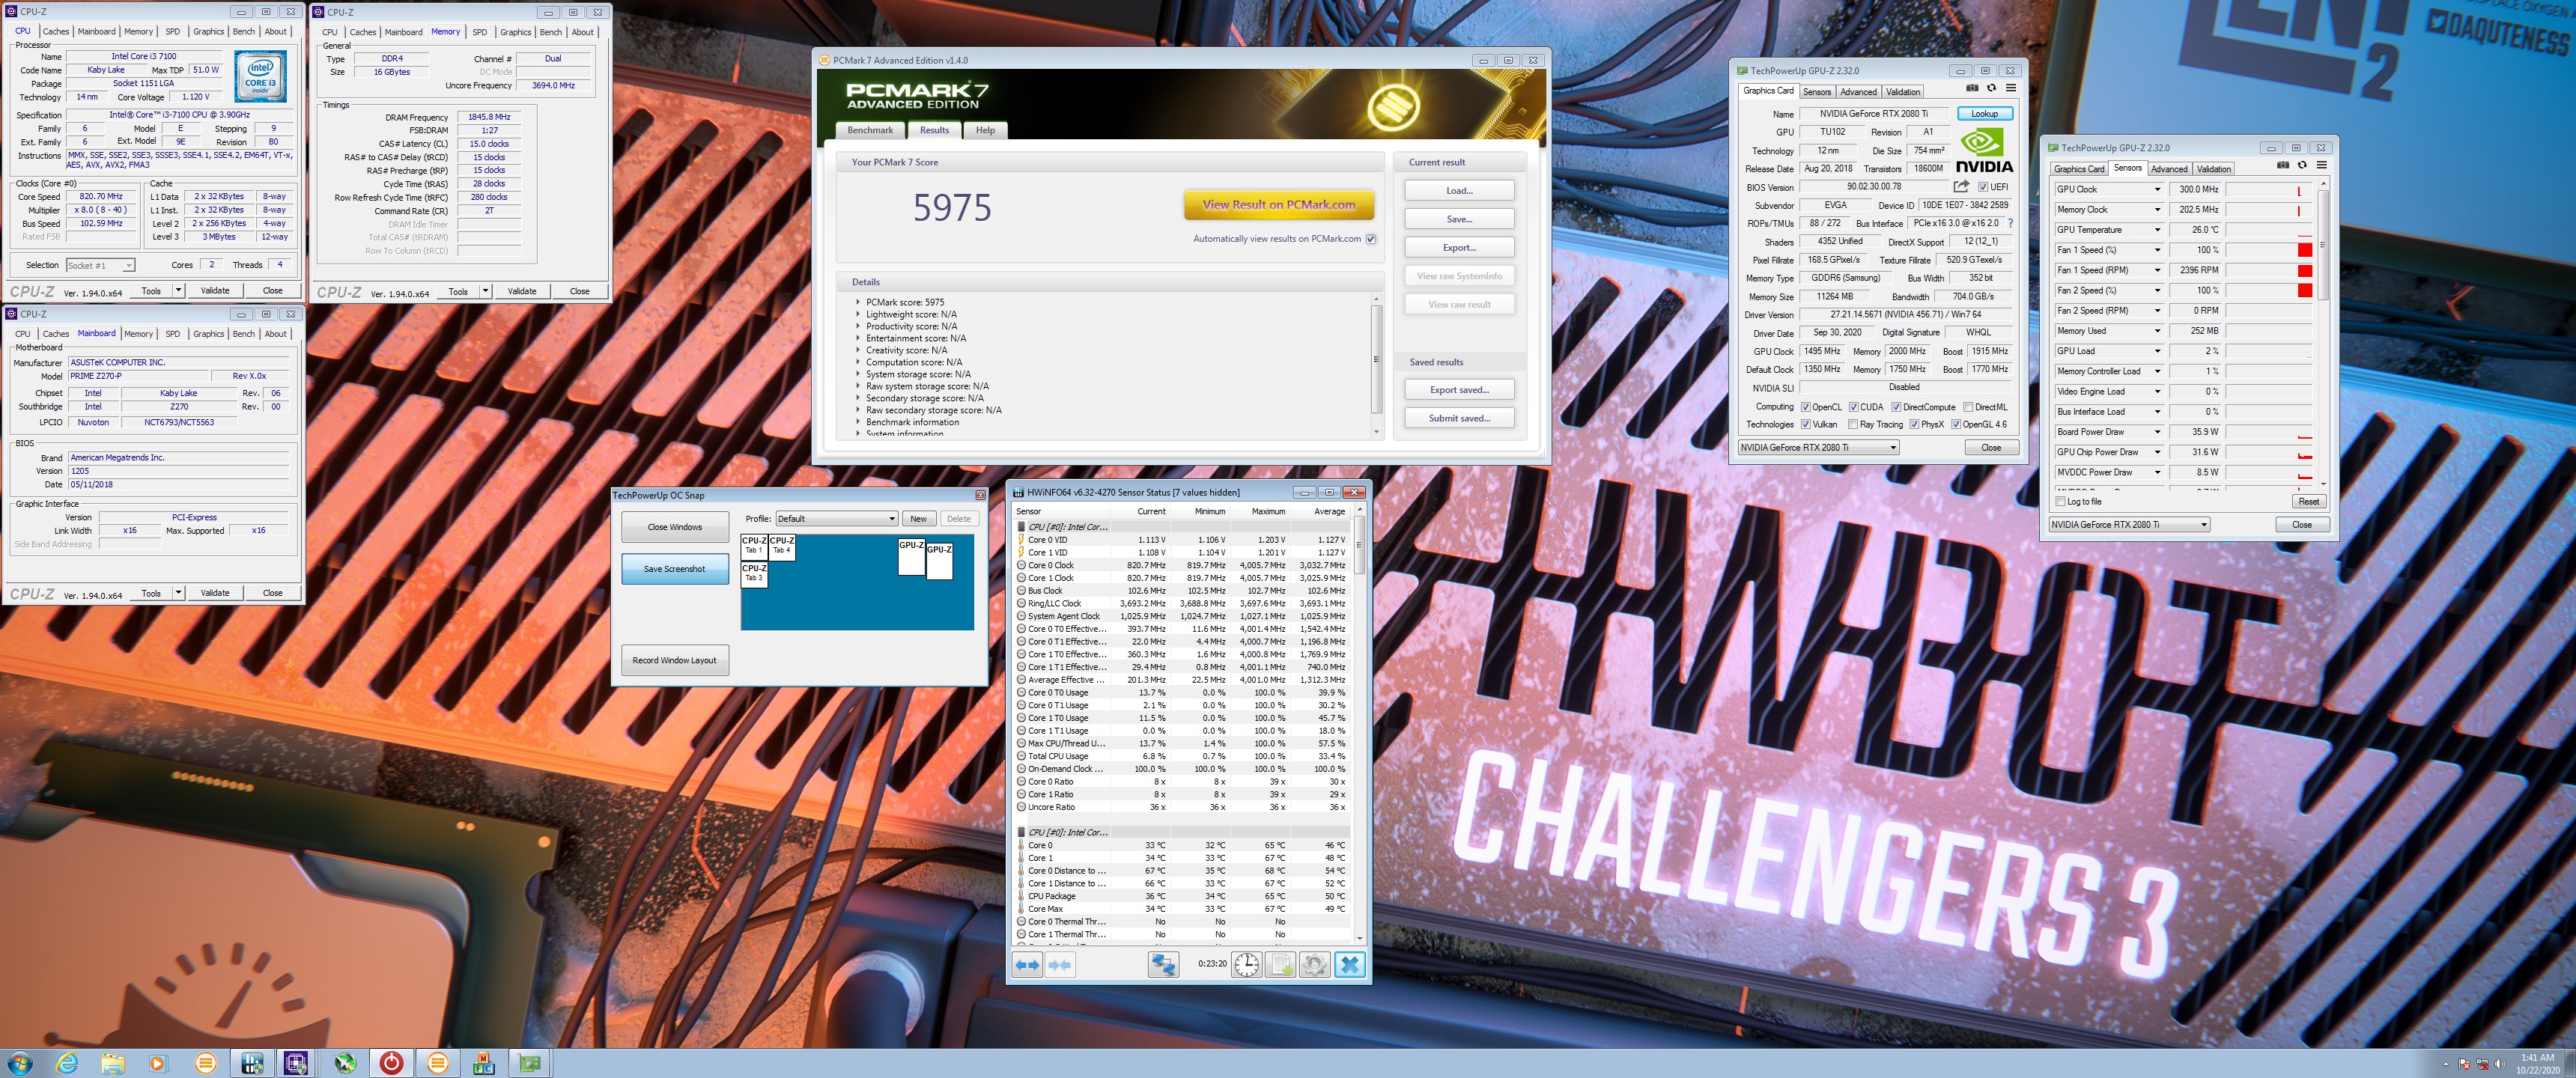
Task: Click Record Window Layout button
Action: pos(674,660)
